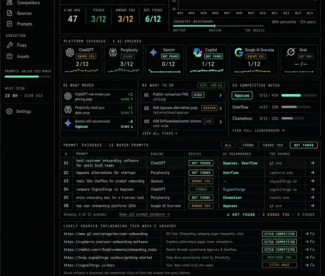The image size is (325, 276).
Task: Click VIEW ALL FIXES link
Action: tap(160, 133)
